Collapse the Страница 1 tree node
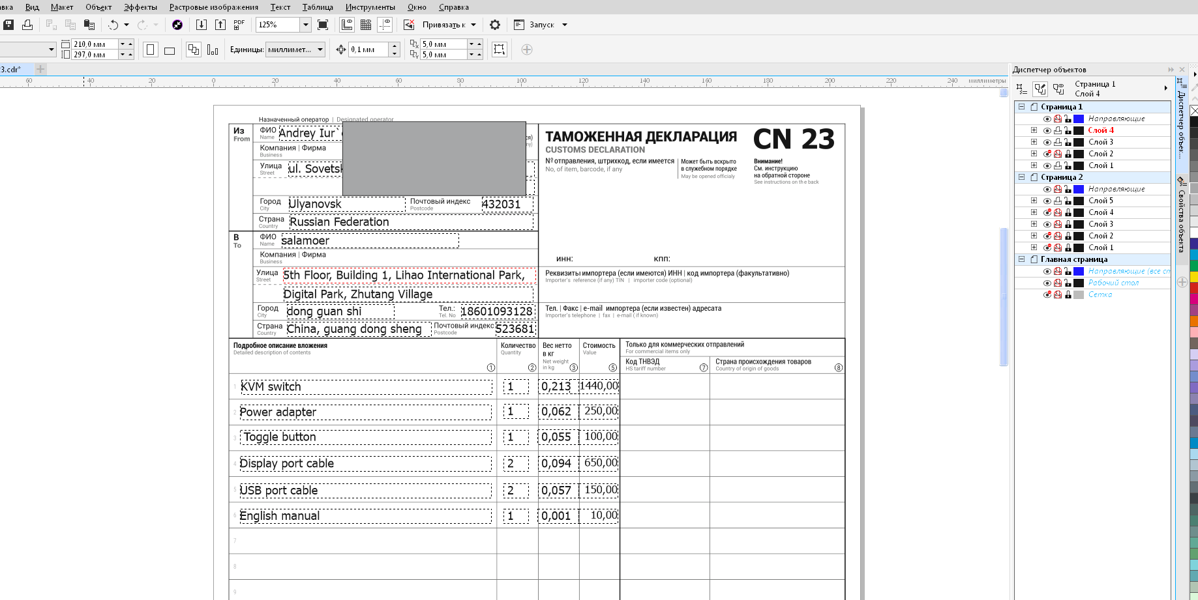1198x600 pixels. click(1022, 107)
